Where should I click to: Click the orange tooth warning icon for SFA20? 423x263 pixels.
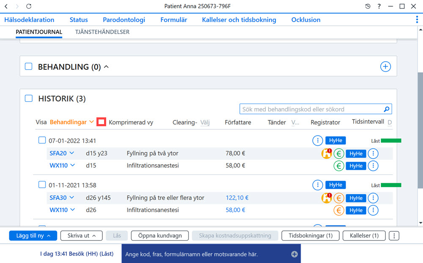coord(327,153)
